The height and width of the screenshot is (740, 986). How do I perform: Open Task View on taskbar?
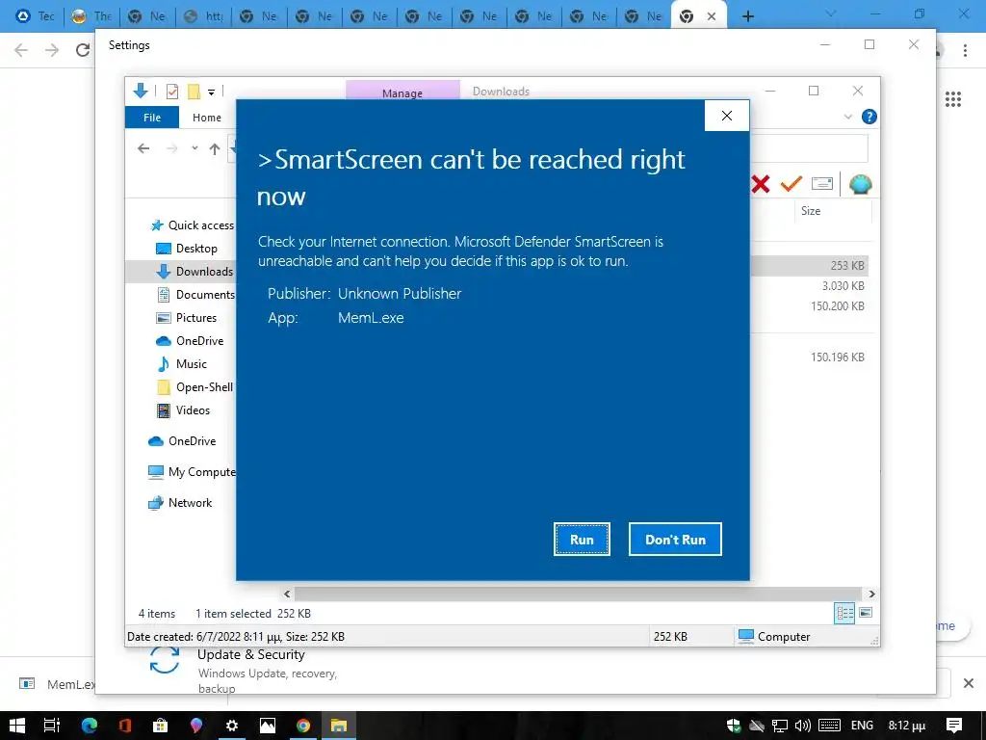[x=52, y=726]
